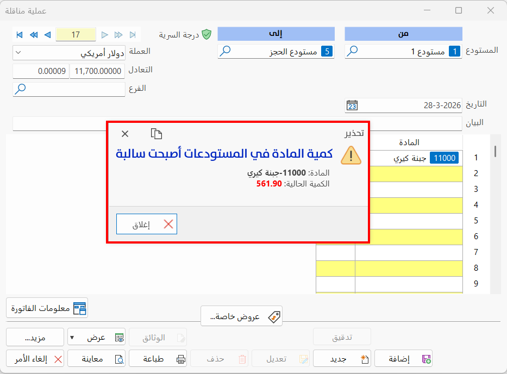Jump forward several records double-arrow
The width and height of the screenshot is (507, 374).
click(x=118, y=35)
